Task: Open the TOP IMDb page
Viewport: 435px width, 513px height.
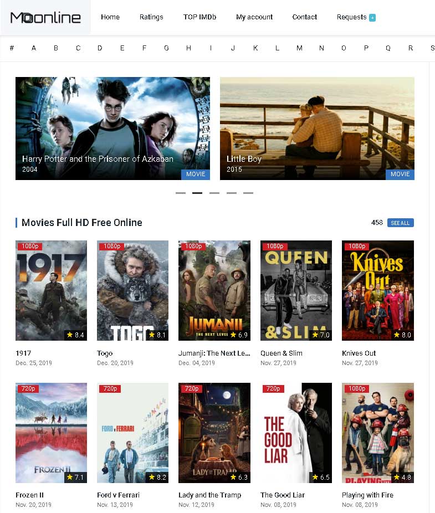Action: [199, 17]
